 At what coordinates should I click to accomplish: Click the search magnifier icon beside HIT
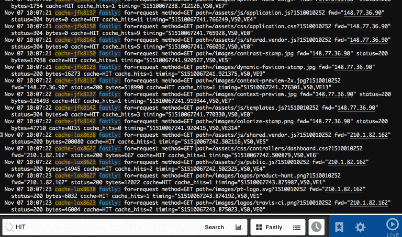click(x=9, y=227)
